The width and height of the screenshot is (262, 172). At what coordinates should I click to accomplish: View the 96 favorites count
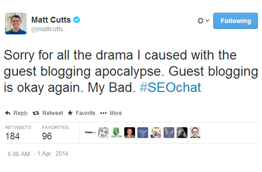[47, 136]
